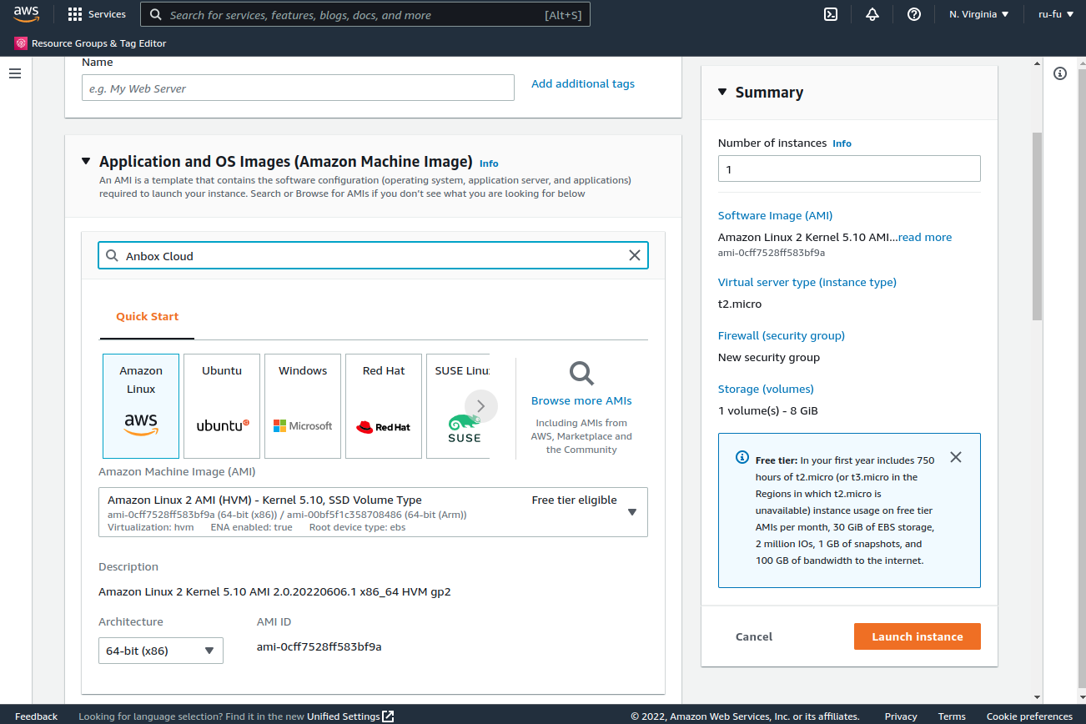
Task: Click Virtual server type (instance type) link
Action: click(807, 282)
